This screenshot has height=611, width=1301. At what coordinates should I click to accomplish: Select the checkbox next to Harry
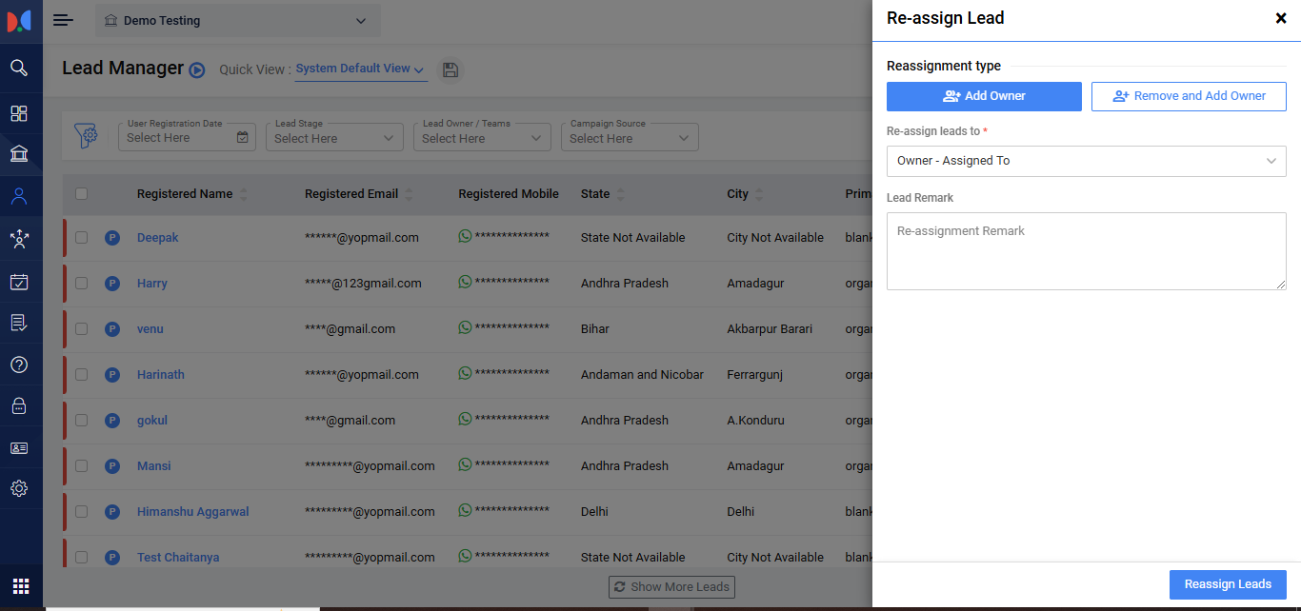[x=82, y=283]
